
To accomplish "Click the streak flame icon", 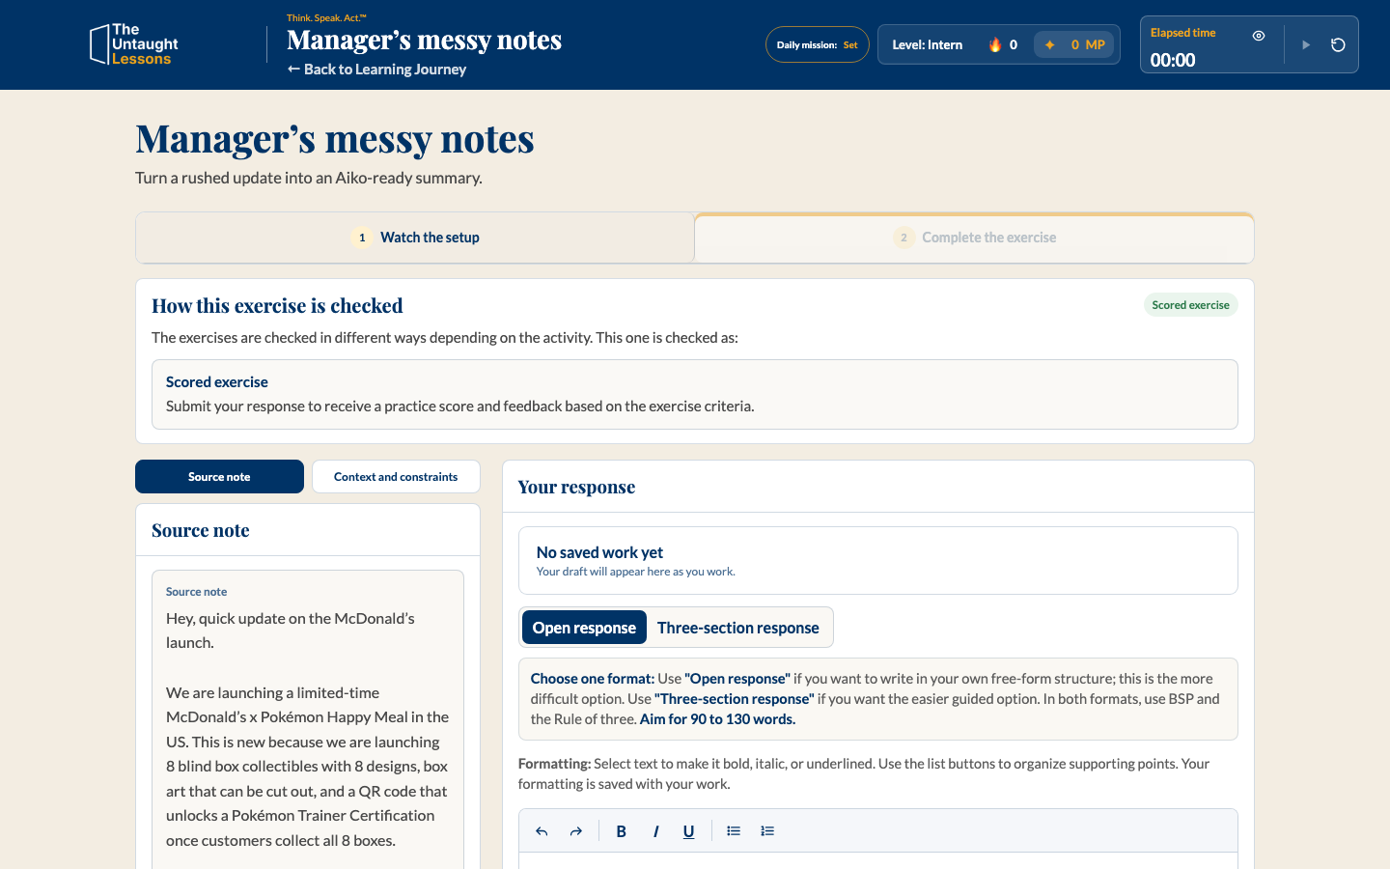I will coord(995,44).
